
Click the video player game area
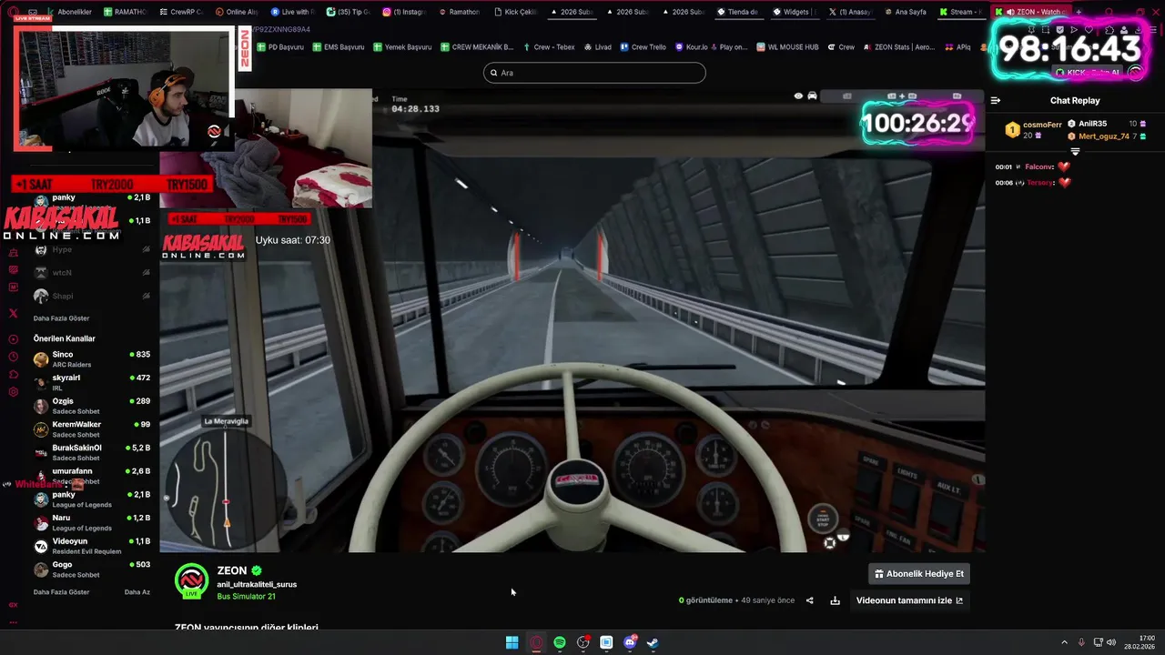[x=572, y=320]
